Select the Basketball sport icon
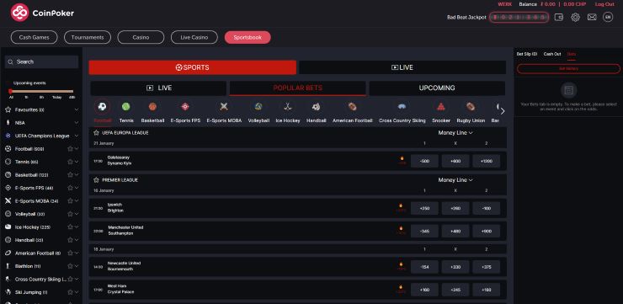The image size is (623, 304). point(152,106)
